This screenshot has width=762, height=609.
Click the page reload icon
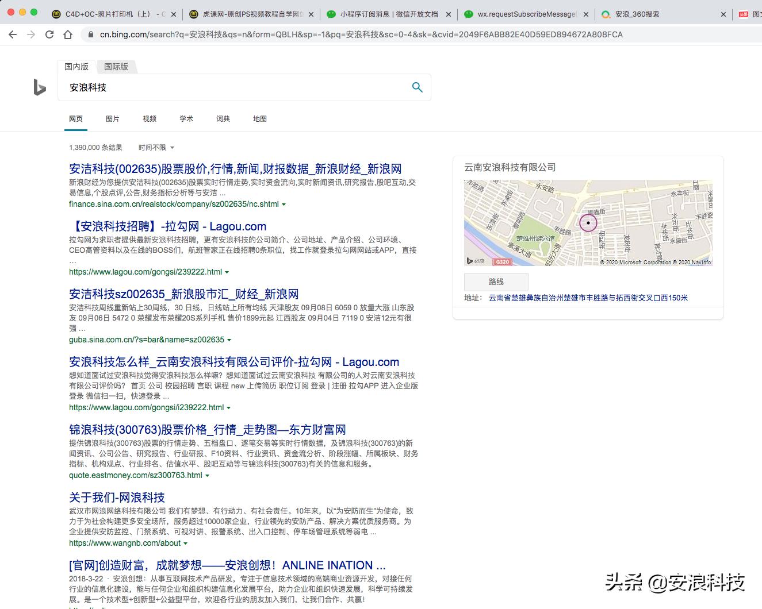(49, 34)
